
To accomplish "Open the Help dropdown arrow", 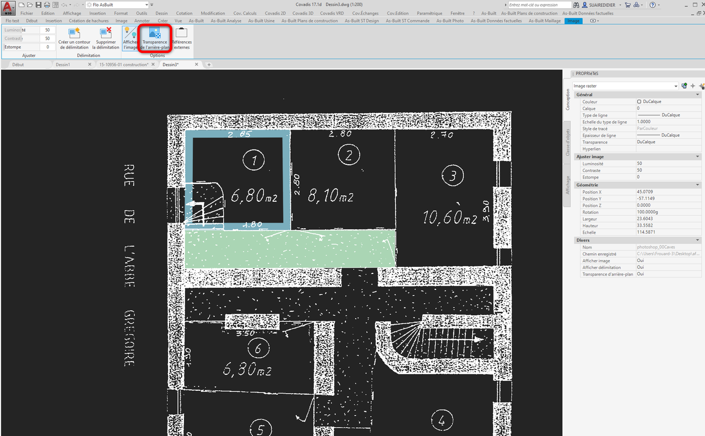I will tap(659, 5).
